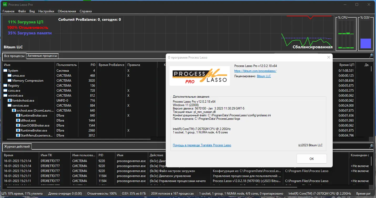This screenshot has width=376, height=198.
Task: Click the Действие column header in the log
Action: click(x=180, y=155)
